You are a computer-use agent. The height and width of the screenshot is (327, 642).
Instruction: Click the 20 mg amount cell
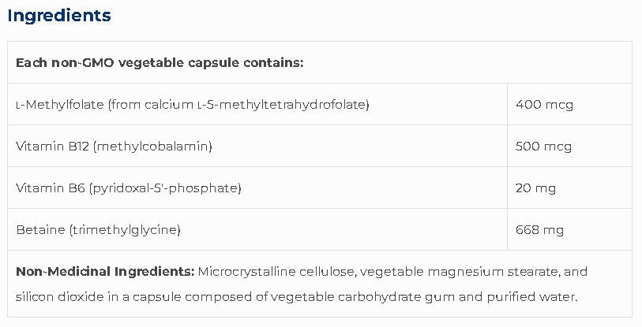(x=535, y=188)
